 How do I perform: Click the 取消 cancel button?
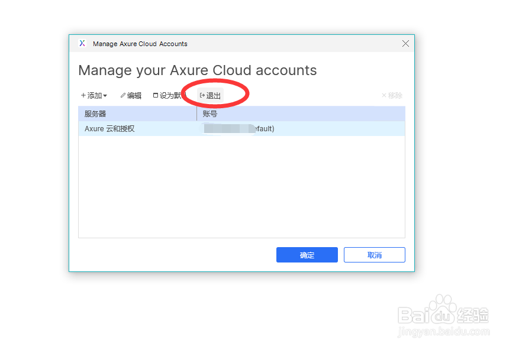(x=375, y=255)
